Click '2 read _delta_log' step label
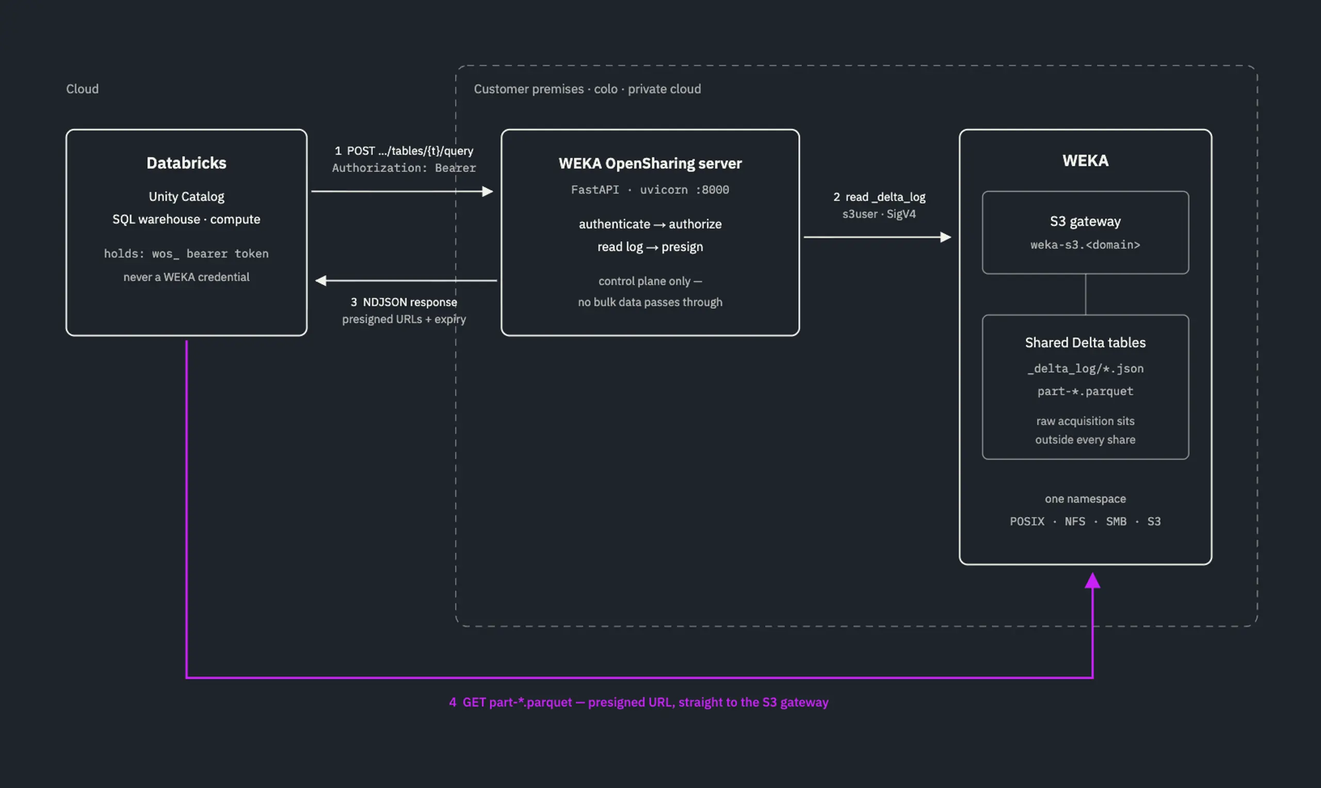Image resolution: width=1321 pixels, height=788 pixels. pos(879,197)
